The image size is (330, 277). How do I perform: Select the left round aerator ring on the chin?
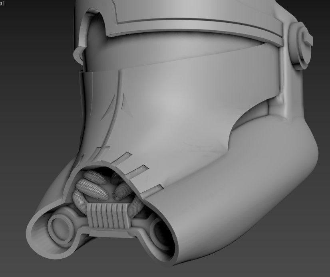click(x=62, y=230)
